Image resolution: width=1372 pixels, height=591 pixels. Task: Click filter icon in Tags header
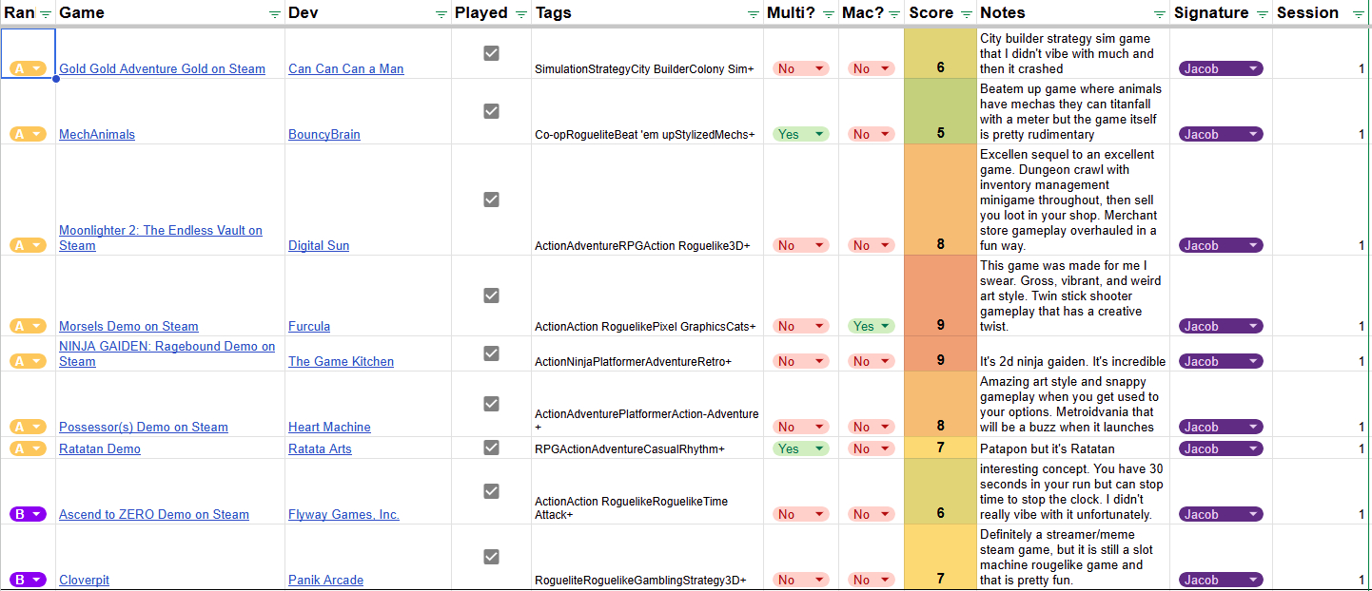753,14
